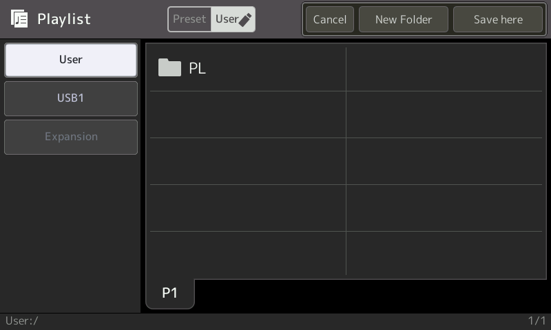
Task: Select the bottom-right empty file slot
Action: pos(444,254)
